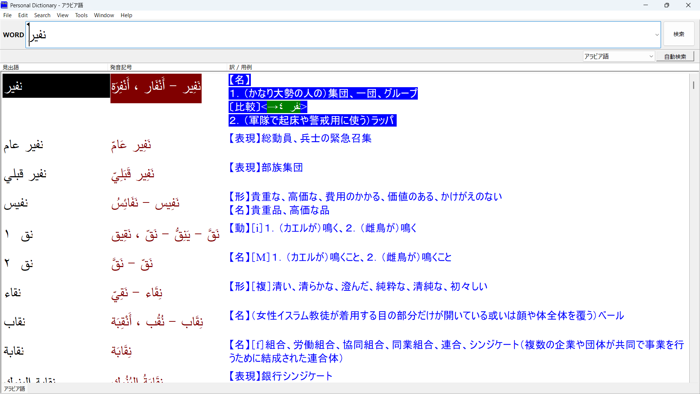
Task: Click the 訳 / 用例 column header
Action: (241, 67)
